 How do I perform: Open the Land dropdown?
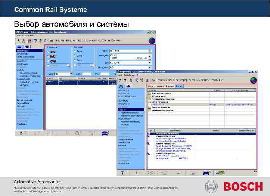[71, 74]
